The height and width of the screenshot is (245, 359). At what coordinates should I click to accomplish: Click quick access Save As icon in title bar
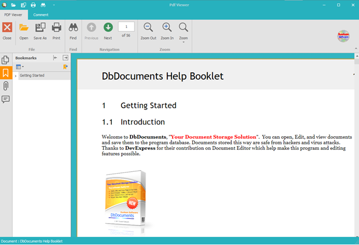pyautogui.click(x=23, y=5)
